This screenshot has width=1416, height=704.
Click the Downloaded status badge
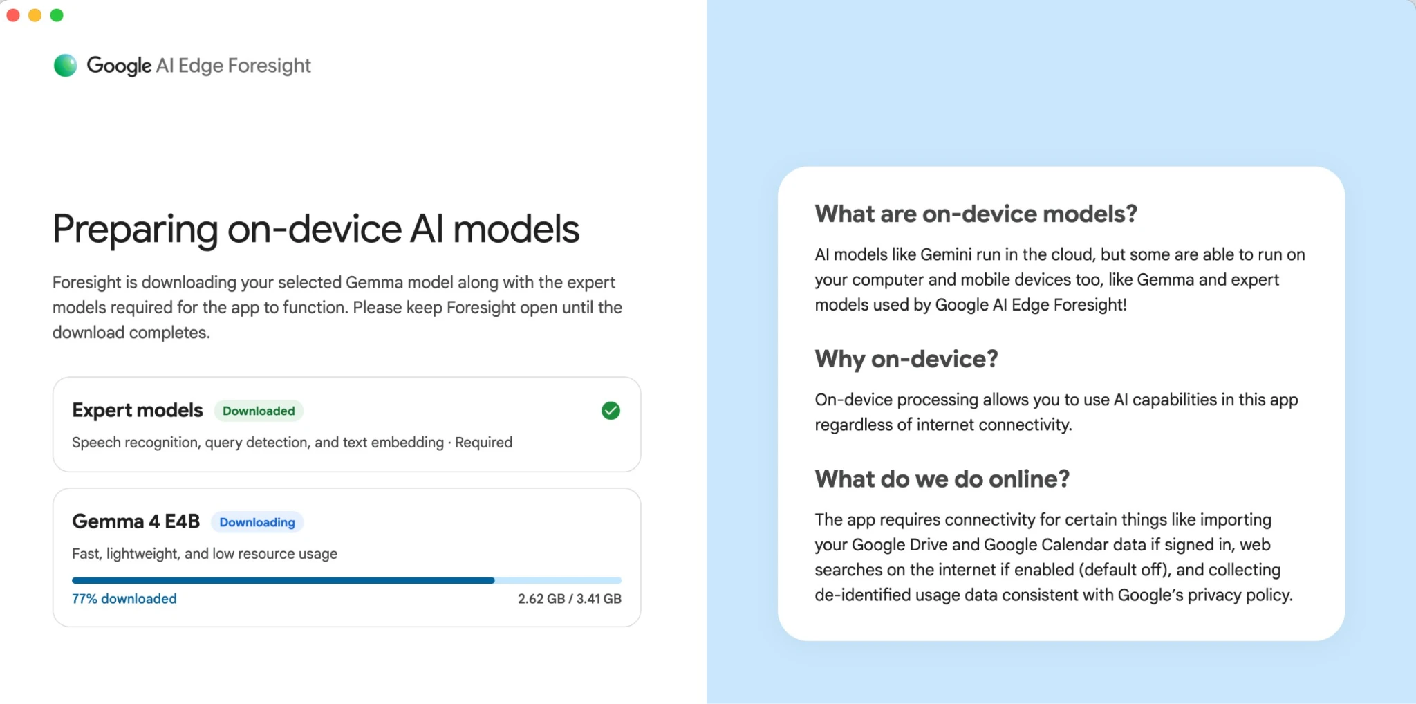click(x=259, y=411)
